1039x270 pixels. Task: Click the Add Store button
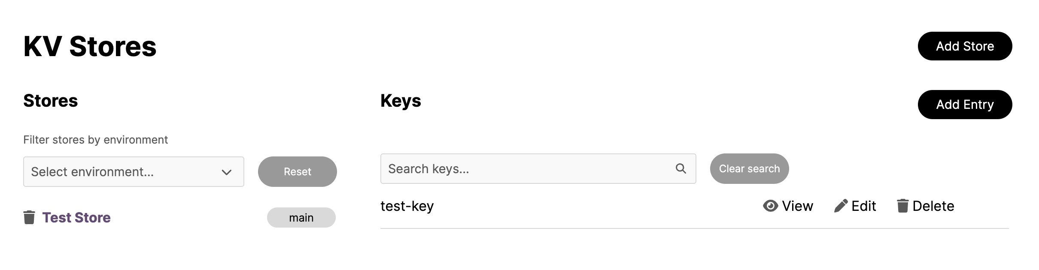pyautogui.click(x=965, y=46)
